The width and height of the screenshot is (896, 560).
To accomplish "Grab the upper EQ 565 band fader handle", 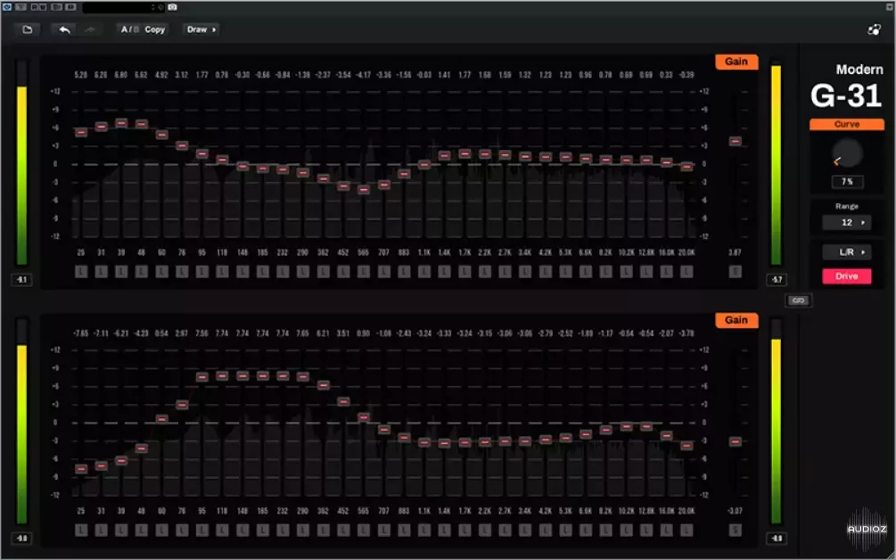I will (364, 189).
